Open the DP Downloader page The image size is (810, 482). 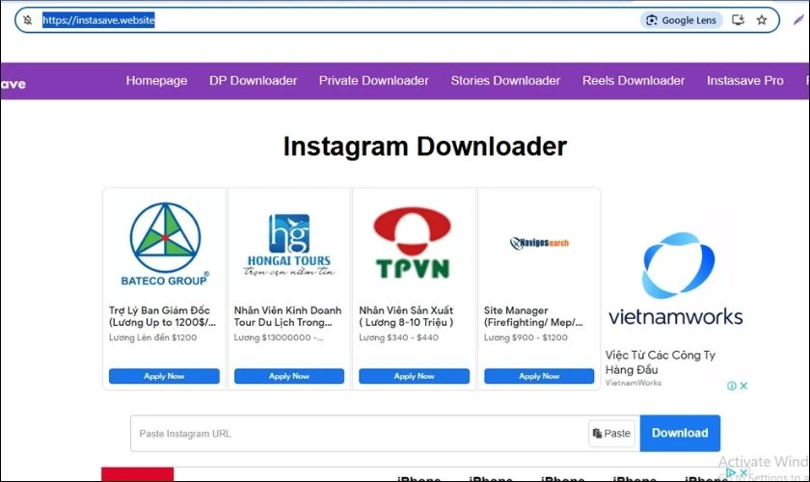click(x=253, y=81)
